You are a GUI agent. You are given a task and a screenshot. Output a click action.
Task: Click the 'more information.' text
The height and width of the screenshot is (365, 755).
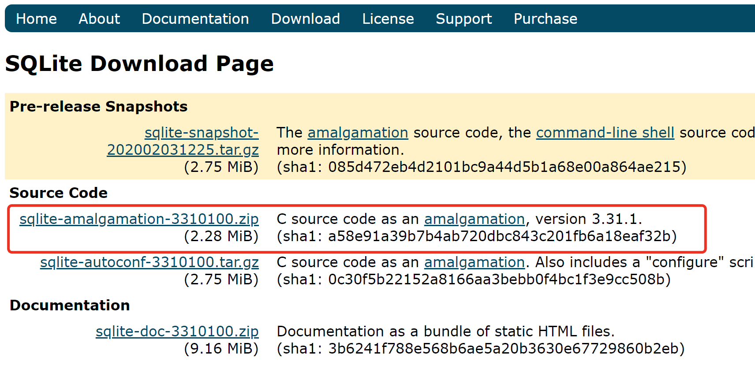(340, 150)
